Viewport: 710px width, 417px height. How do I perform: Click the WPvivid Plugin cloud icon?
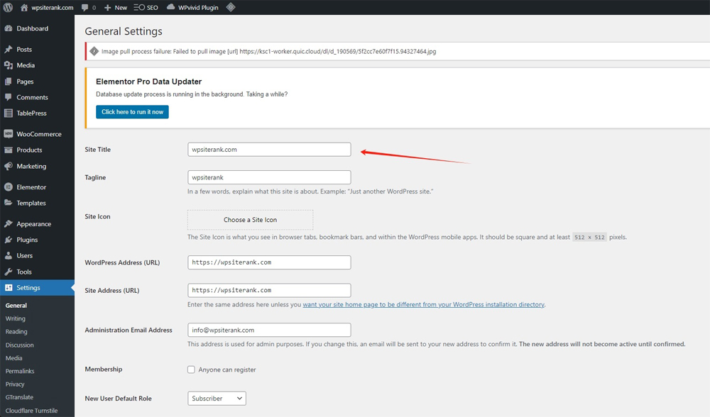(170, 7)
